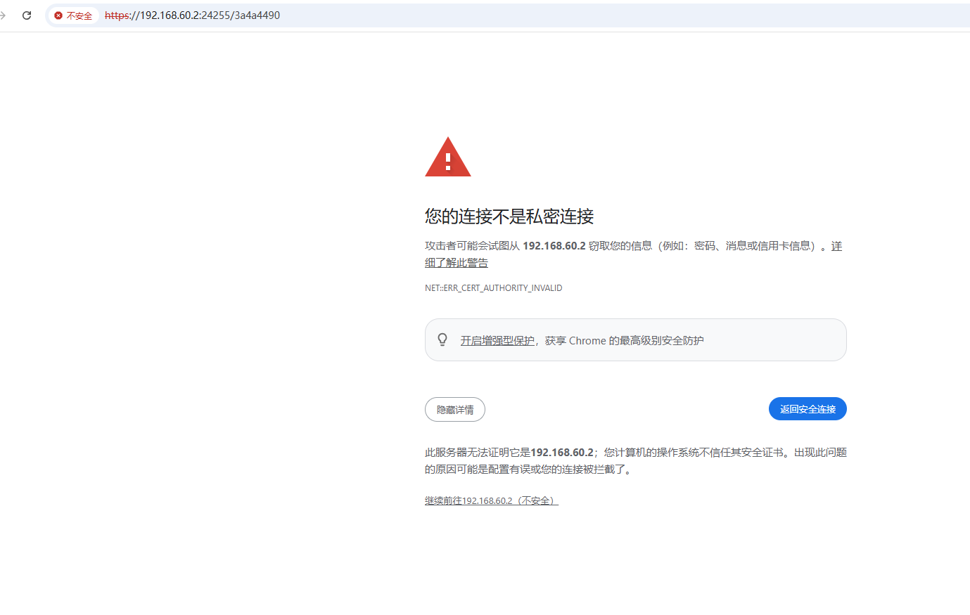Click the NET::ERR_CERT_AUTHORITY_INVALID error code
Image resolution: width=970 pixels, height=615 pixels.
click(493, 288)
